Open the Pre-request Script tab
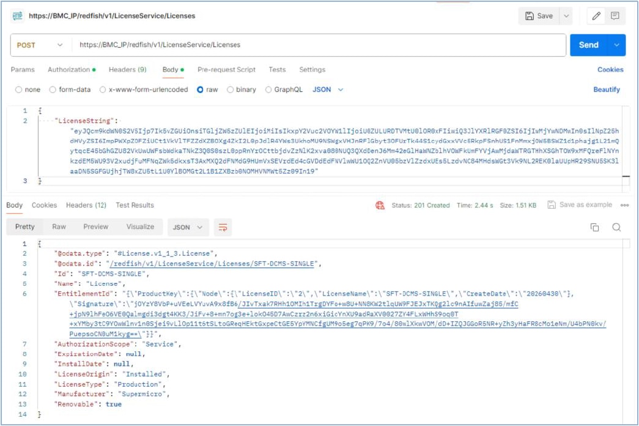Screen dimensions: 639x426 click(227, 69)
